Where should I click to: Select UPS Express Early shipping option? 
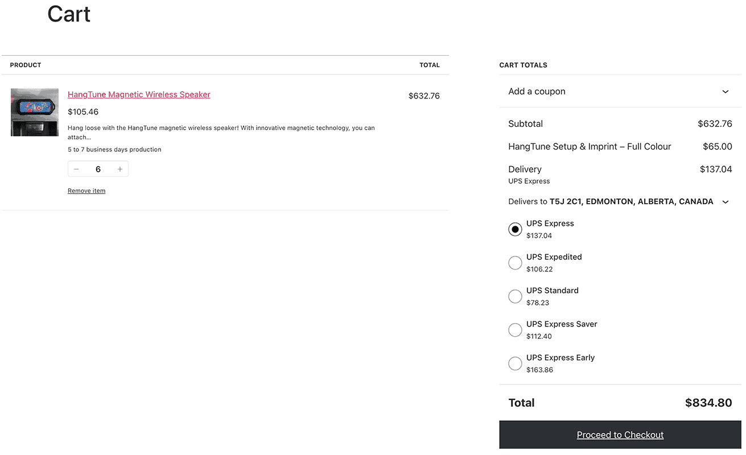pyautogui.click(x=515, y=363)
